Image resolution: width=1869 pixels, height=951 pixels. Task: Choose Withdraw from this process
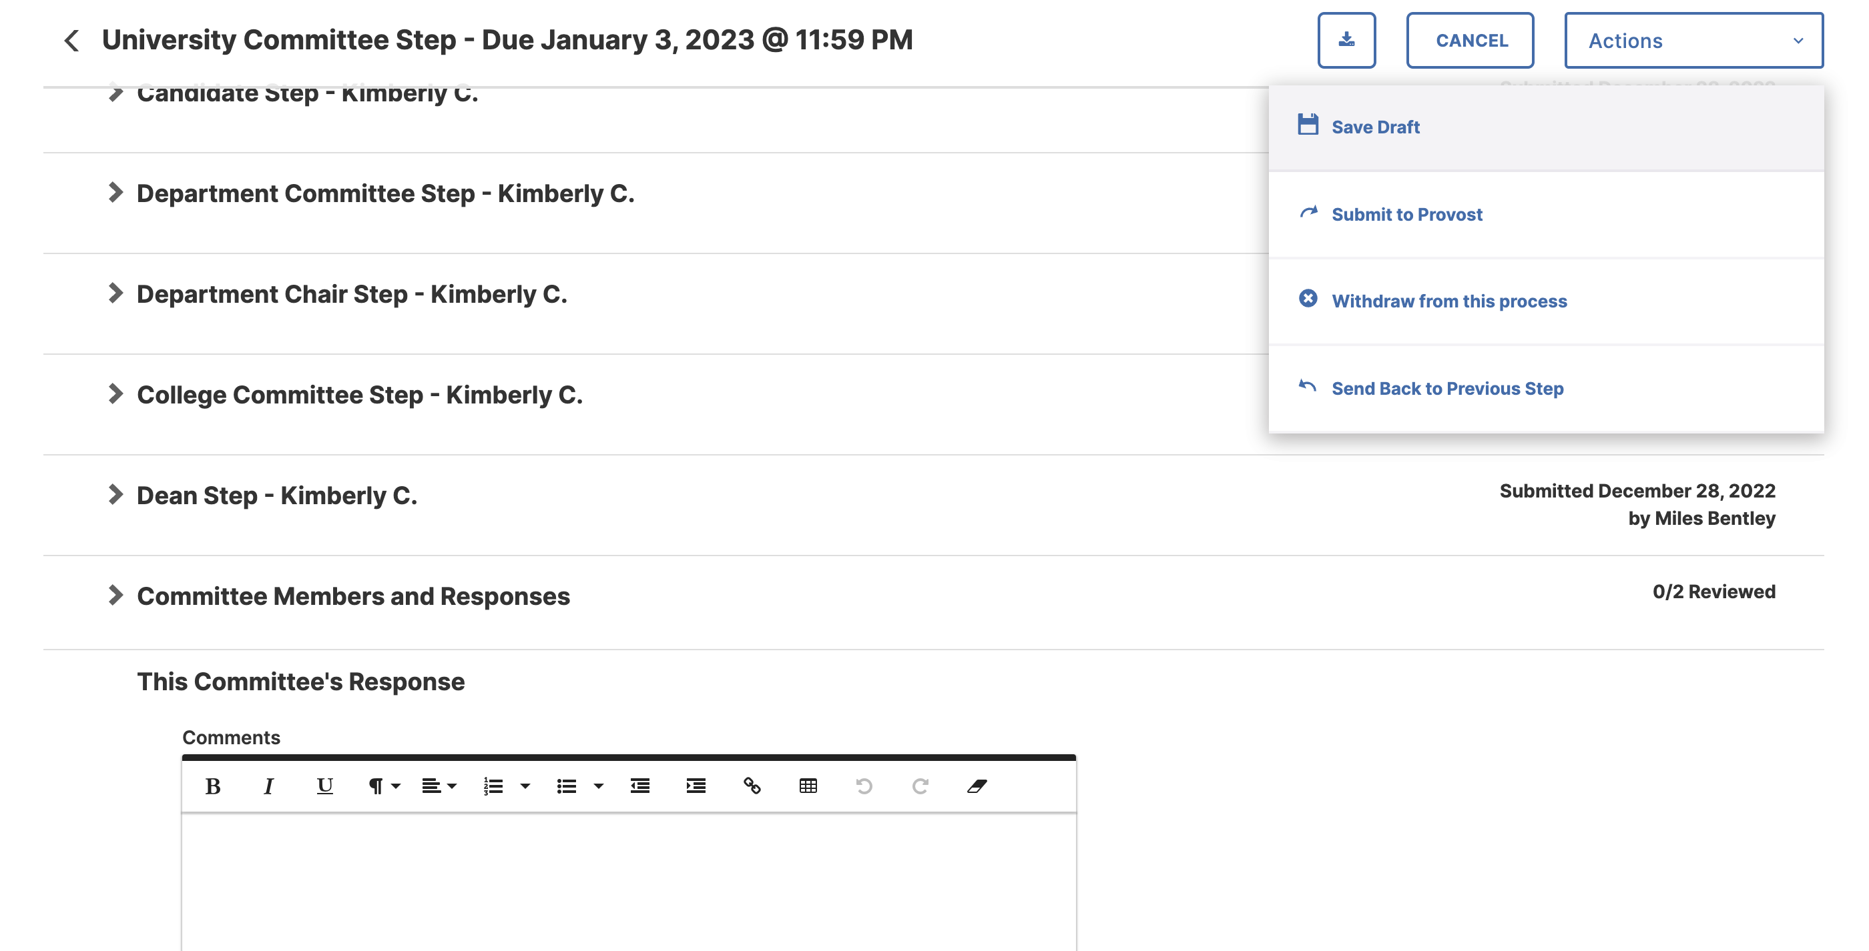[1449, 301]
